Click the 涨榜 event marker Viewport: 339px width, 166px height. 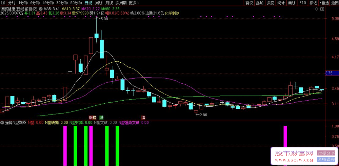(x=92, y=118)
